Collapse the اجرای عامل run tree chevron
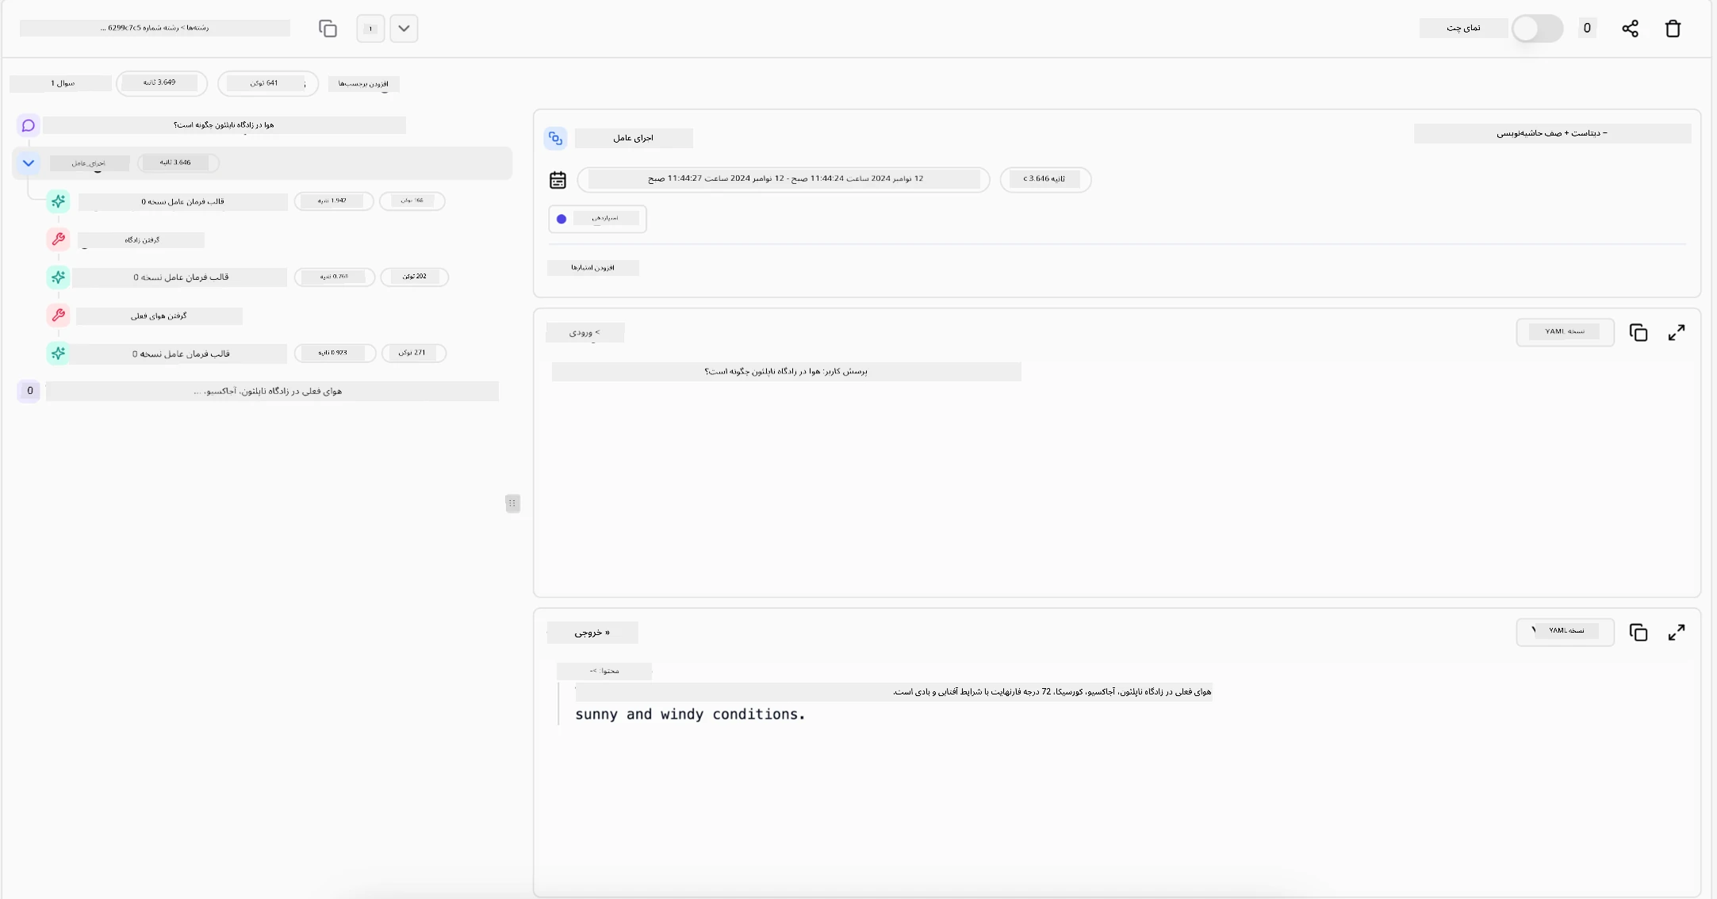1717x899 pixels. [x=29, y=163]
